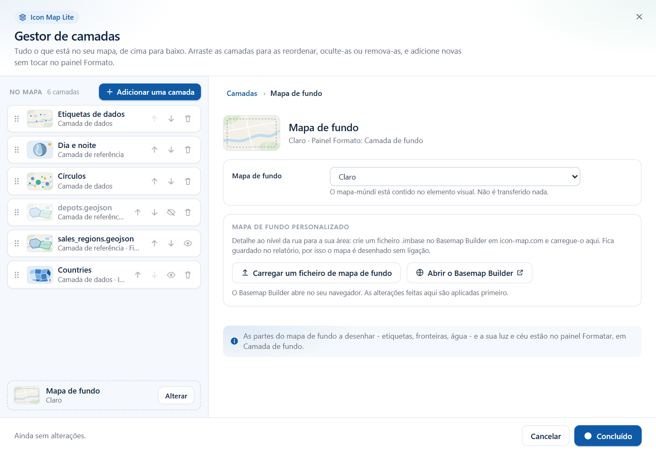656x453 pixels.
Task: Delete the Círculos layer
Action: click(188, 181)
